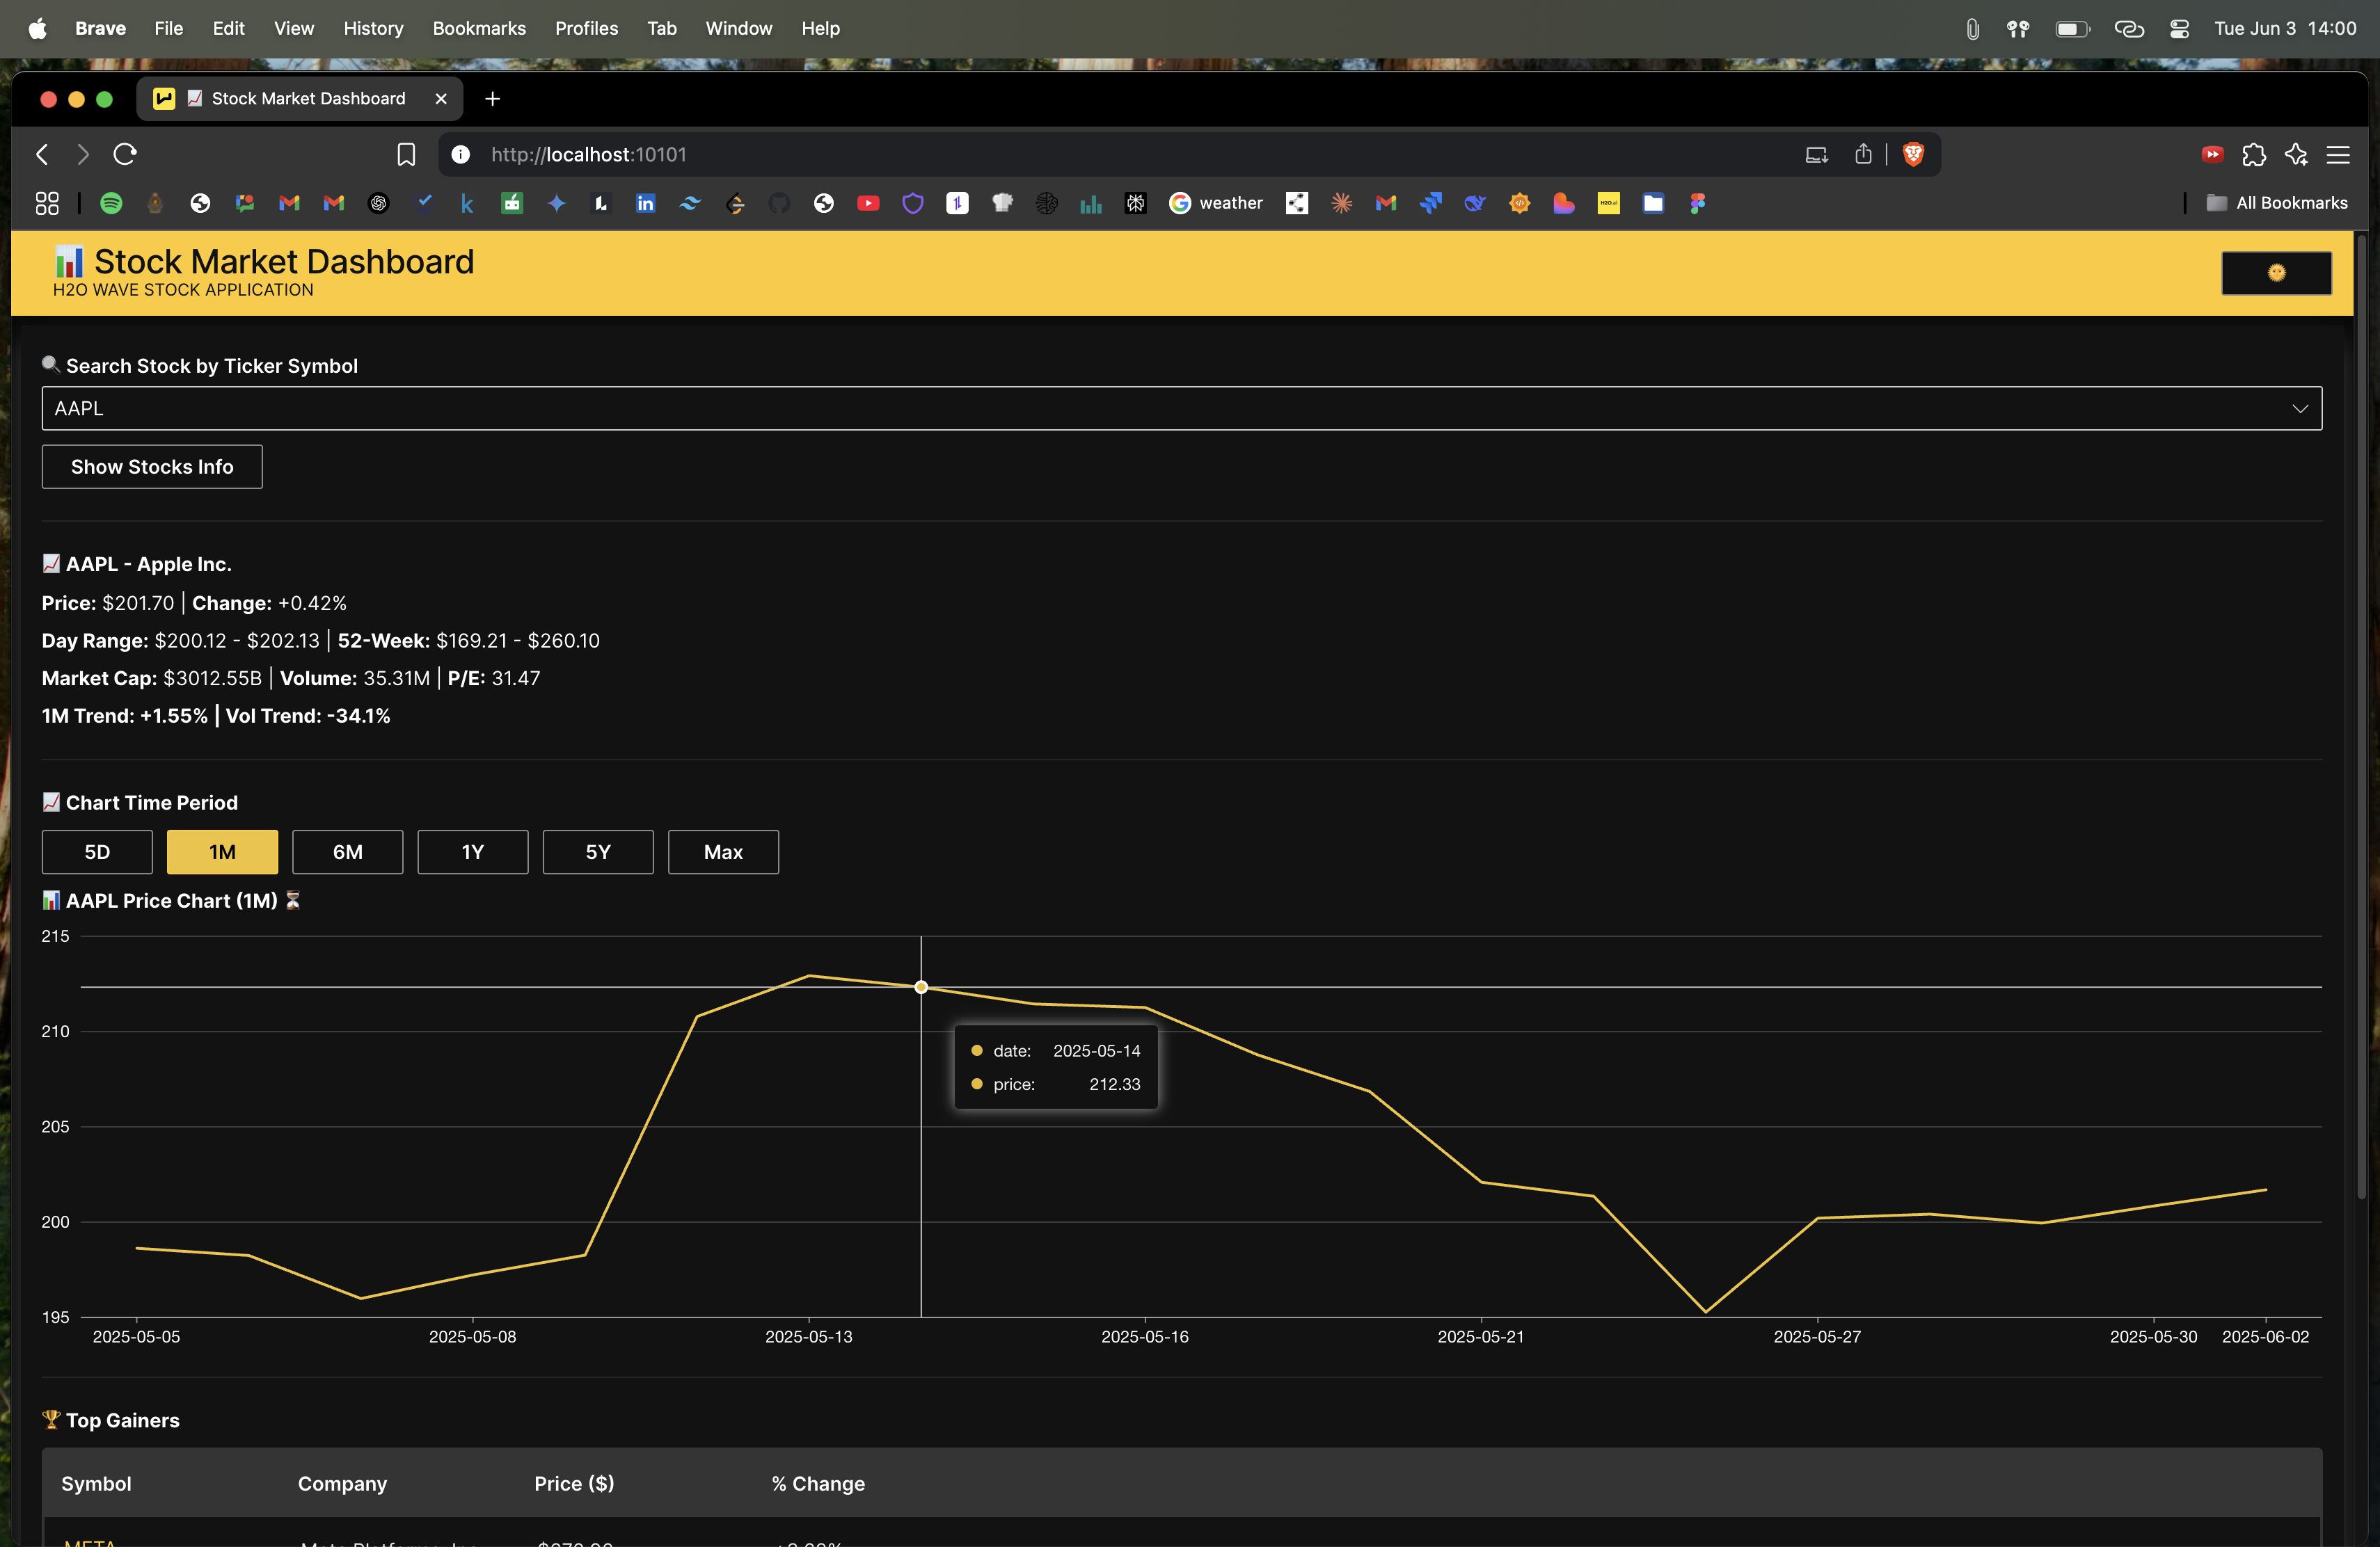
Task: Click the Symbol column header
Action: click(96, 1483)
